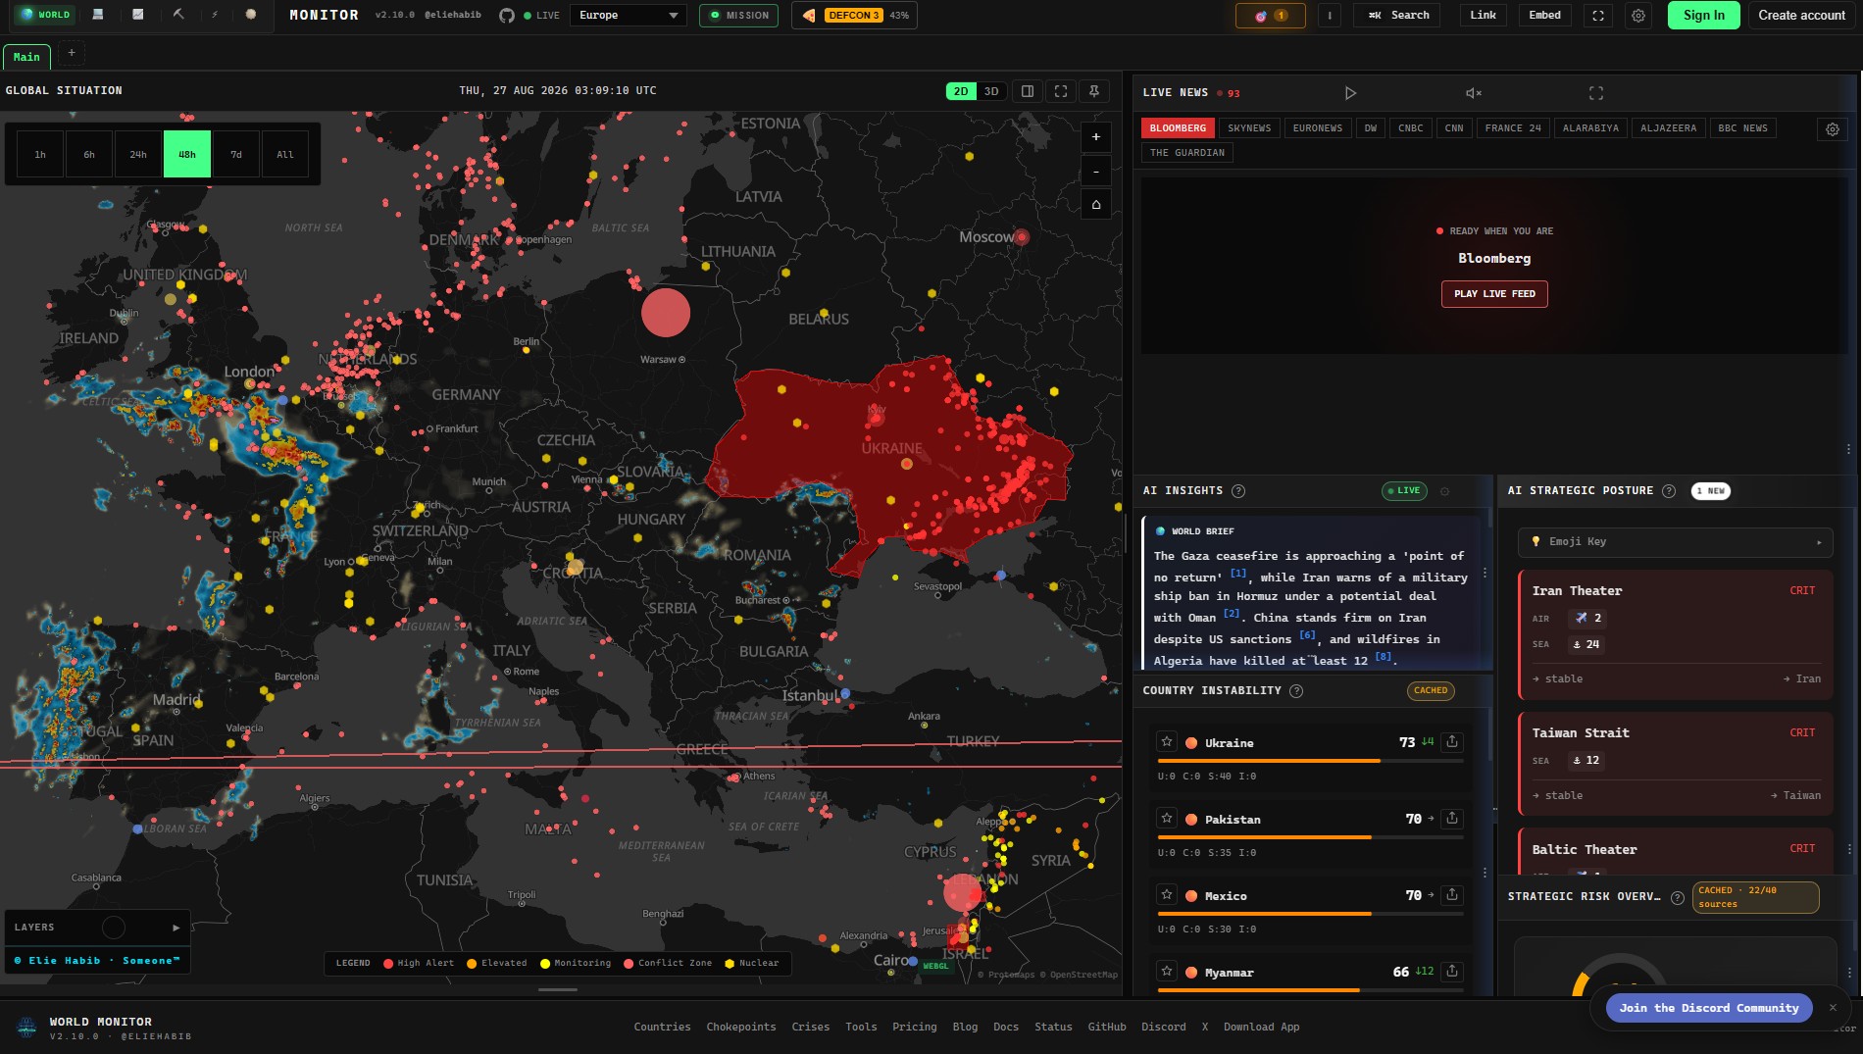Image resolution: width=1863 pixels, height=1054 pixels.
Task: Favorite Pakistan with the star toggle
Action: click(x=1167, y=819)
